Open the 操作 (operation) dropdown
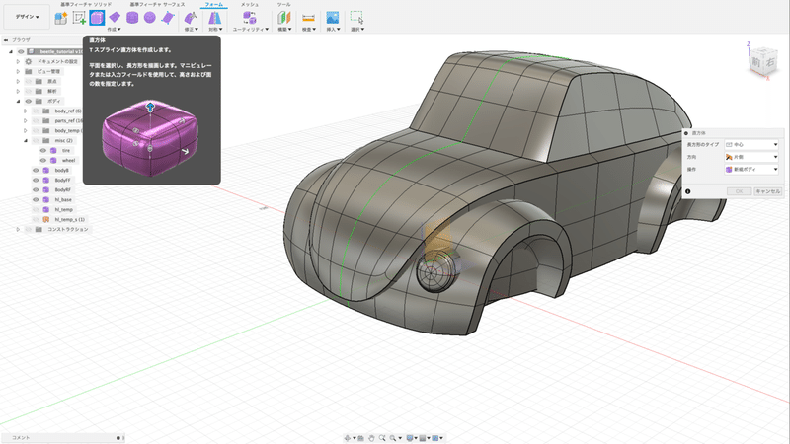790x444 pixels. (x=751, y=170)
